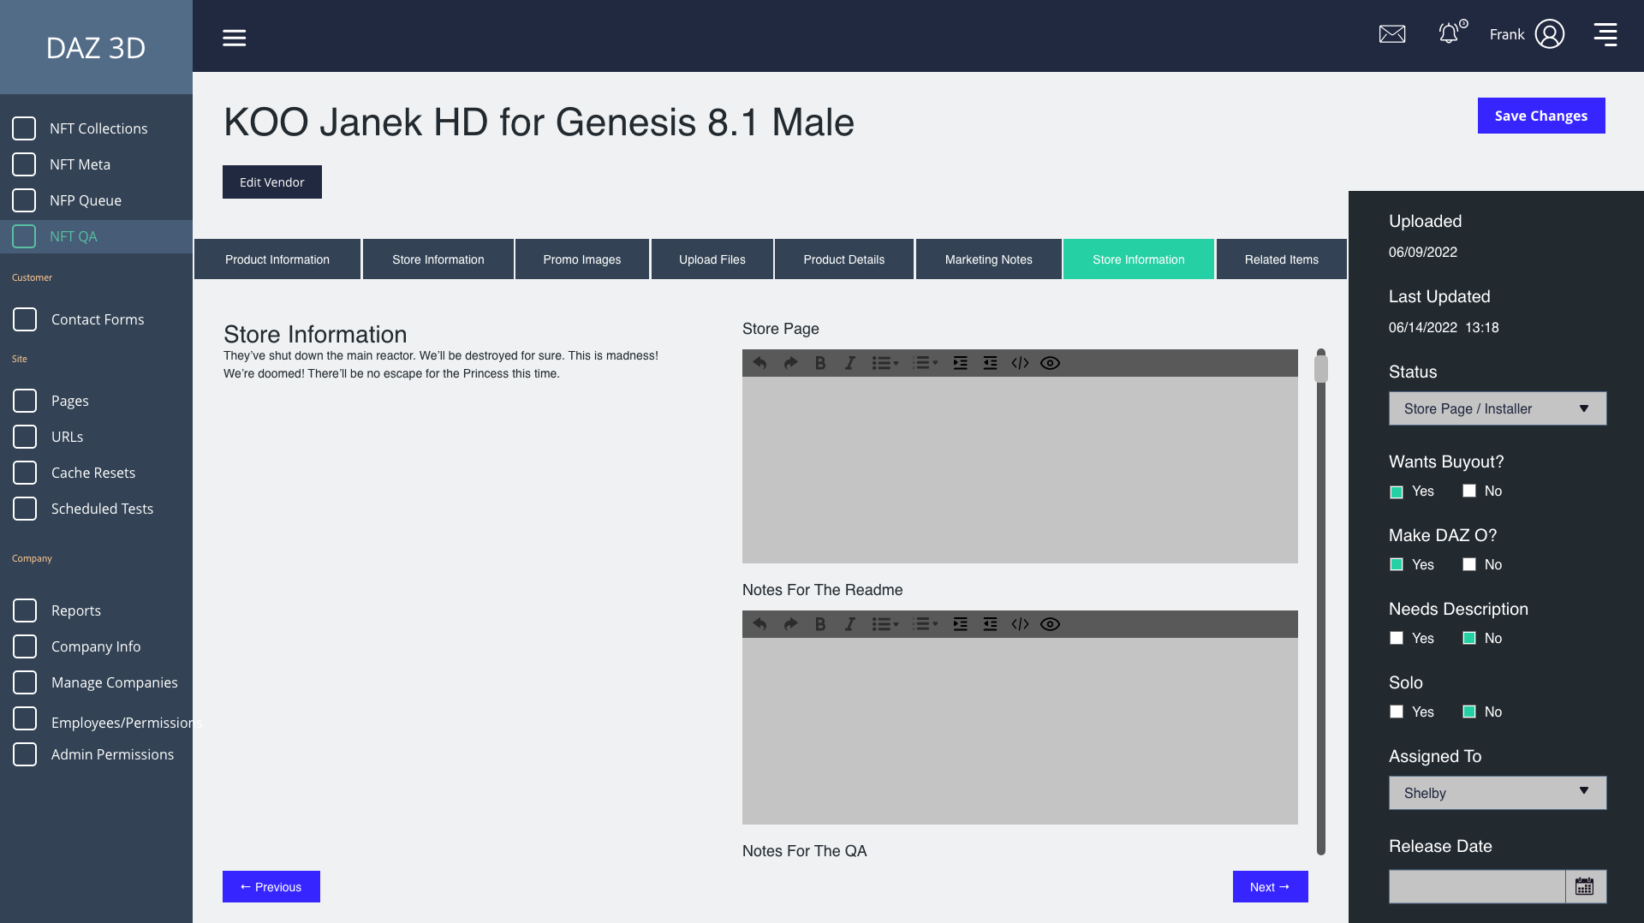Switch to Product Information tab
The width and height of the screenshot is (1644, 923).
point(277,259)
